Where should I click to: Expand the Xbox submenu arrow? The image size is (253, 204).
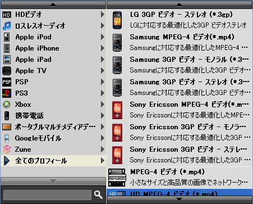click(103, 105)
